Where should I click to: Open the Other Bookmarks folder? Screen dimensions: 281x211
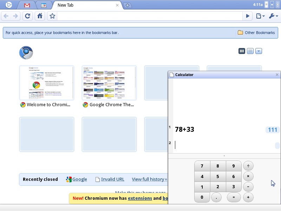tap(256, 33)
